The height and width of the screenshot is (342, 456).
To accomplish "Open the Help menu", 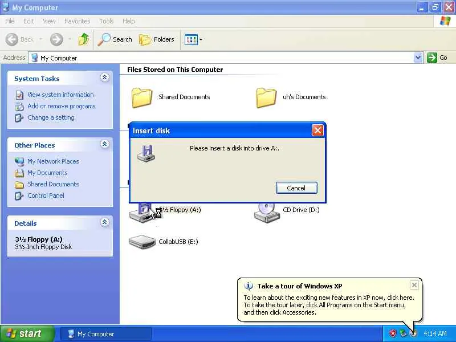I will [129, 21].
